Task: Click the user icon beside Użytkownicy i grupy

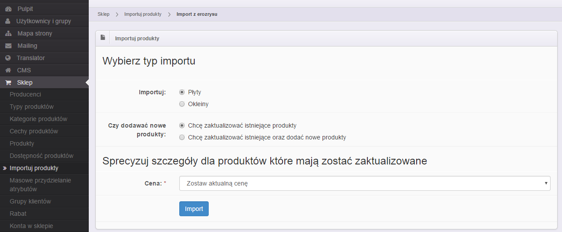Action: (x=8, y=21)
